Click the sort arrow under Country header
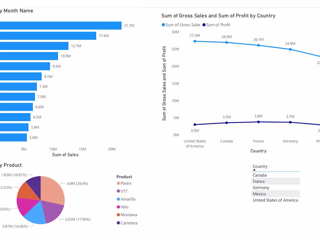 click(x=254, y=170)
